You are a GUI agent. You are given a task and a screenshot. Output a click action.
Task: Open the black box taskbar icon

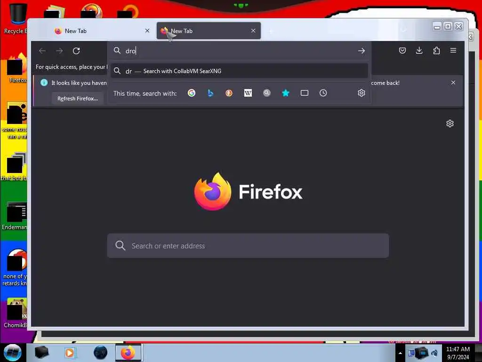coord(41,353)
